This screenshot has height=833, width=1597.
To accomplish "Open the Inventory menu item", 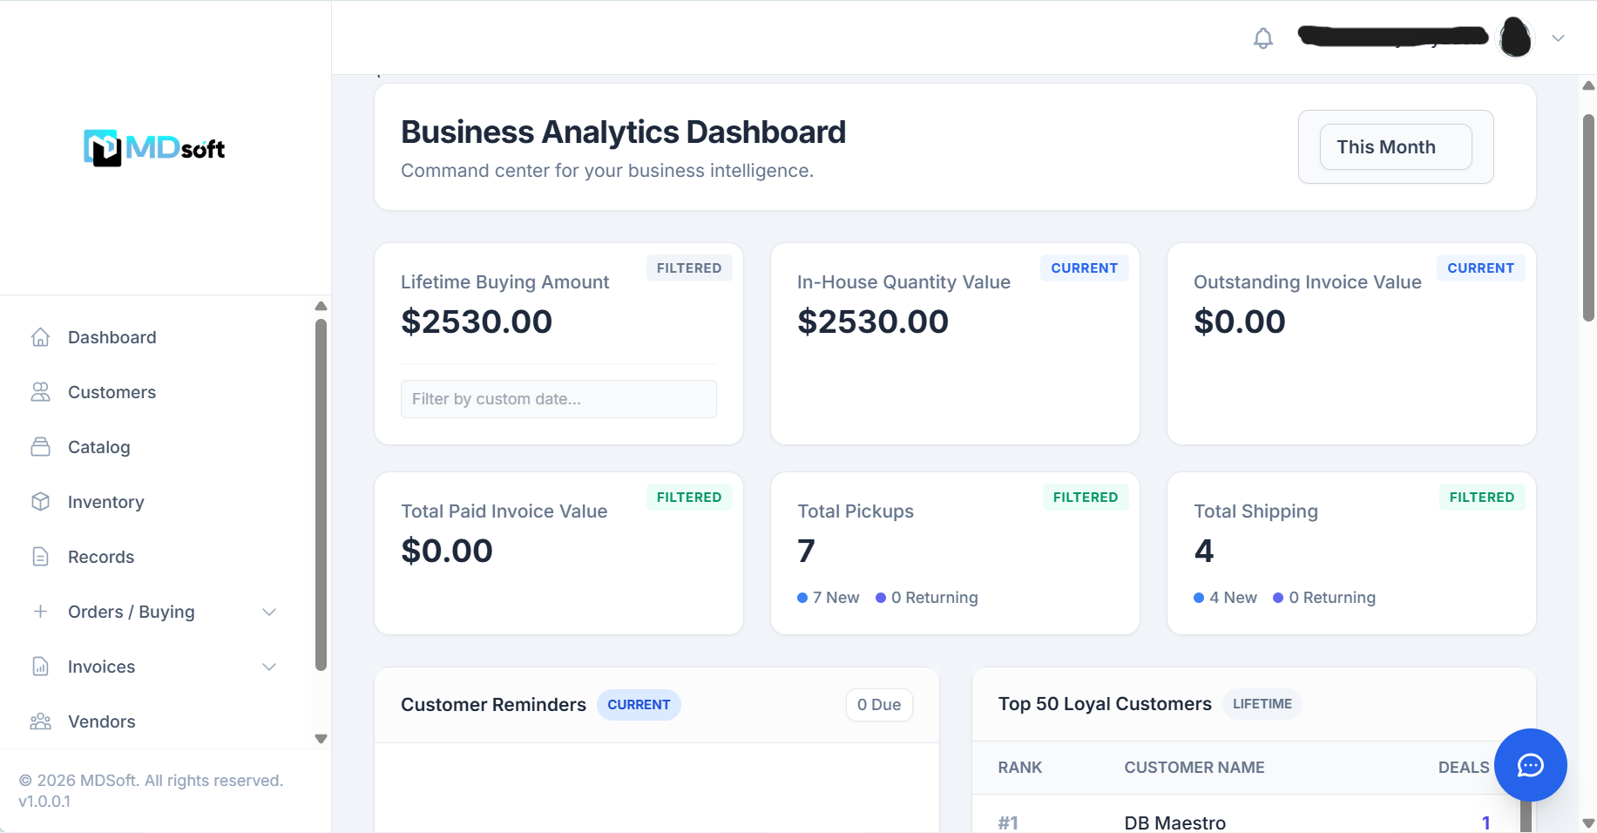I will click(x=106, y=502).
